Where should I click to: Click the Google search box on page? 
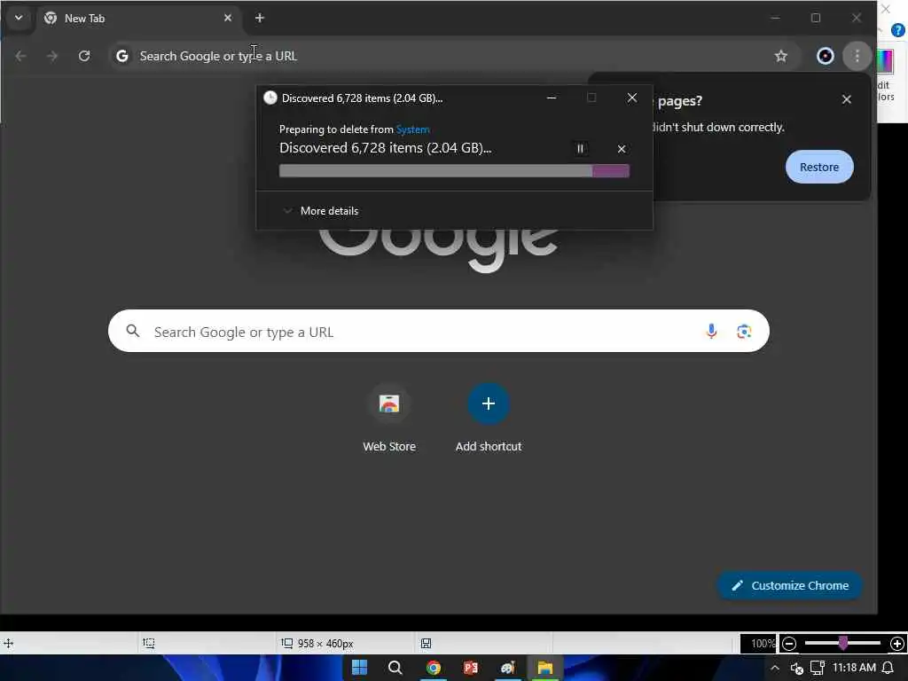click(x=438, y=331)
